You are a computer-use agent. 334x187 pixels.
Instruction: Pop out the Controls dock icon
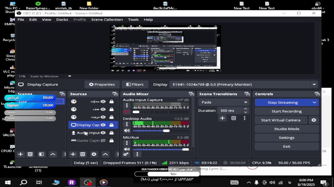317,94
